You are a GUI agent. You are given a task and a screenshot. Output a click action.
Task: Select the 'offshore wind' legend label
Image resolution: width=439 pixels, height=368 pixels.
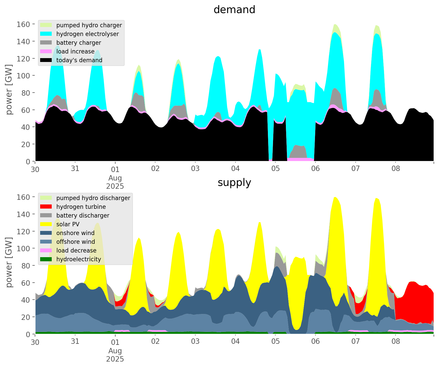75,242
